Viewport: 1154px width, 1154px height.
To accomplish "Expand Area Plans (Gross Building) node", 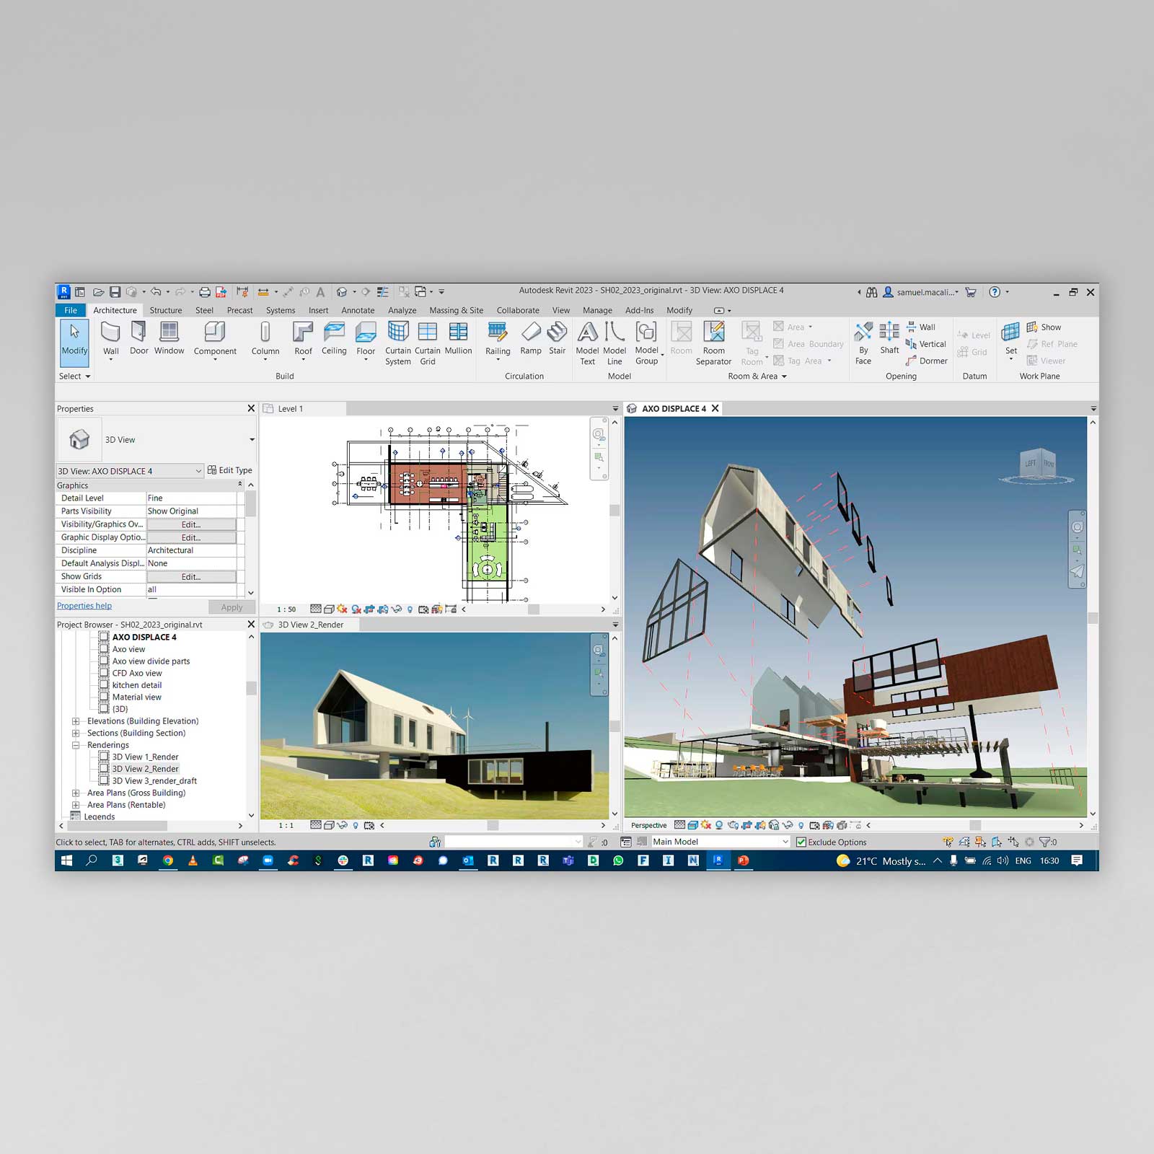I will coord(75,793).
